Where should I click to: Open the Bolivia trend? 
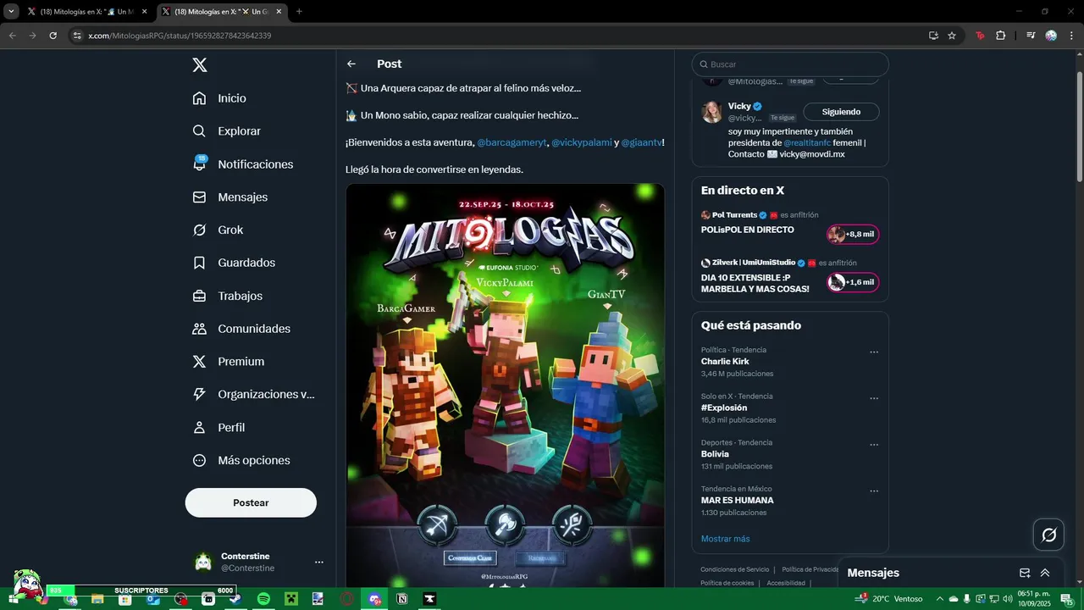tap(715, 454)
